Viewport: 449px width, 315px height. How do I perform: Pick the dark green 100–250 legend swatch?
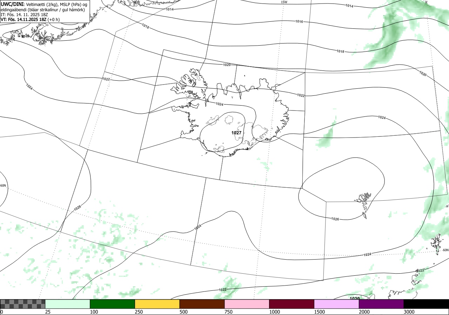tap(113, 304)
